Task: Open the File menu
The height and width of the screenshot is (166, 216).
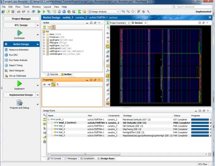Action: click(4, 7)
